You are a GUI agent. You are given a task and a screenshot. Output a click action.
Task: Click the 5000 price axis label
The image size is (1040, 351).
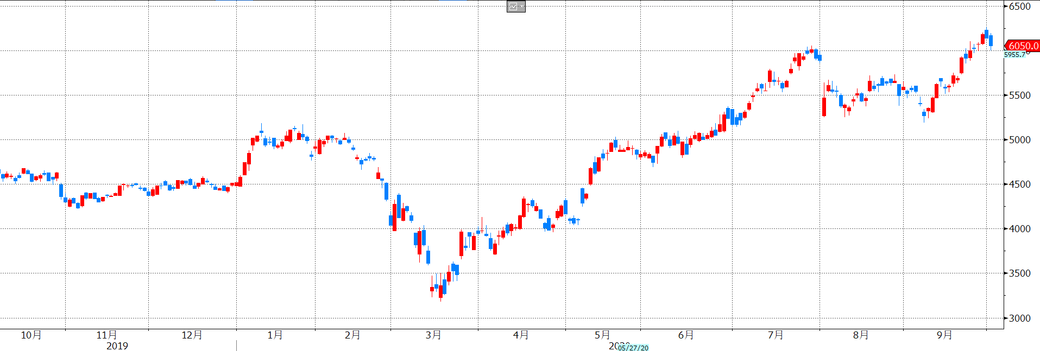[x=1019, y=140]
